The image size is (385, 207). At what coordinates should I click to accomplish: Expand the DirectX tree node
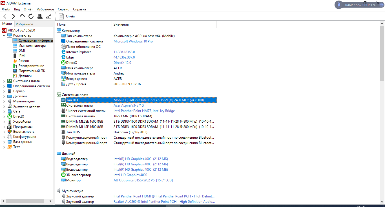(4, 116)
